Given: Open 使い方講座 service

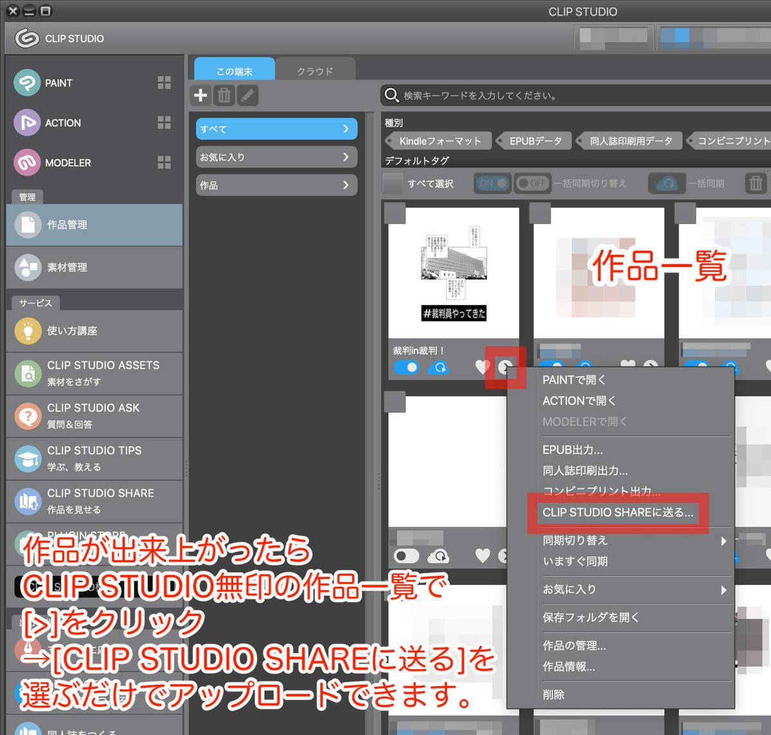Looking at the screenshot, I should tap(94, 331).
